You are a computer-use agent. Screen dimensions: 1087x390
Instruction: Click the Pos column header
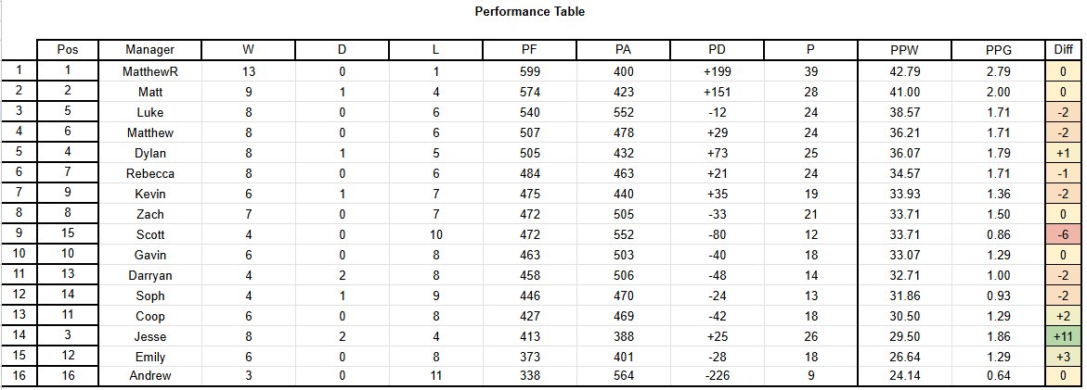tap(68, 50)
